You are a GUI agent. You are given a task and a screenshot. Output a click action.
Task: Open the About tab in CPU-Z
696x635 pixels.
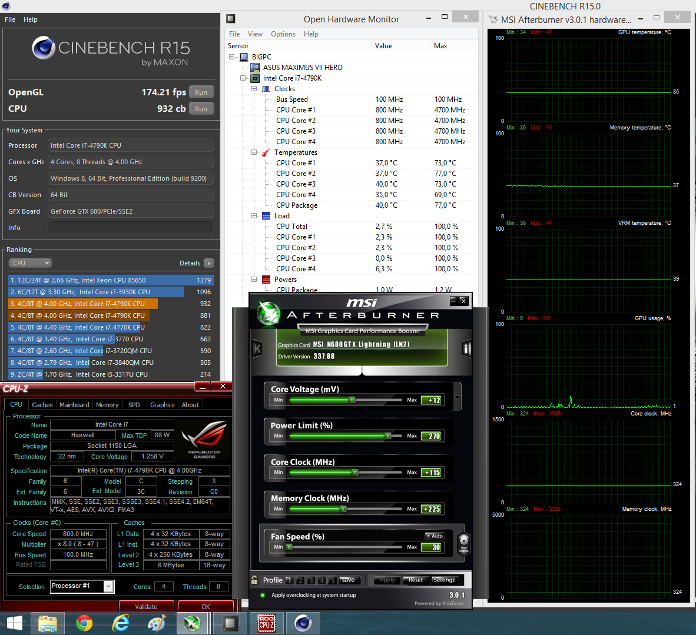(x=190, y=405)
